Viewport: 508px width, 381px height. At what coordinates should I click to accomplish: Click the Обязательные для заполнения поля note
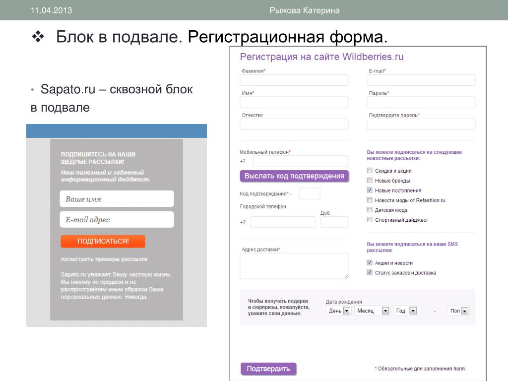[420, 369]
